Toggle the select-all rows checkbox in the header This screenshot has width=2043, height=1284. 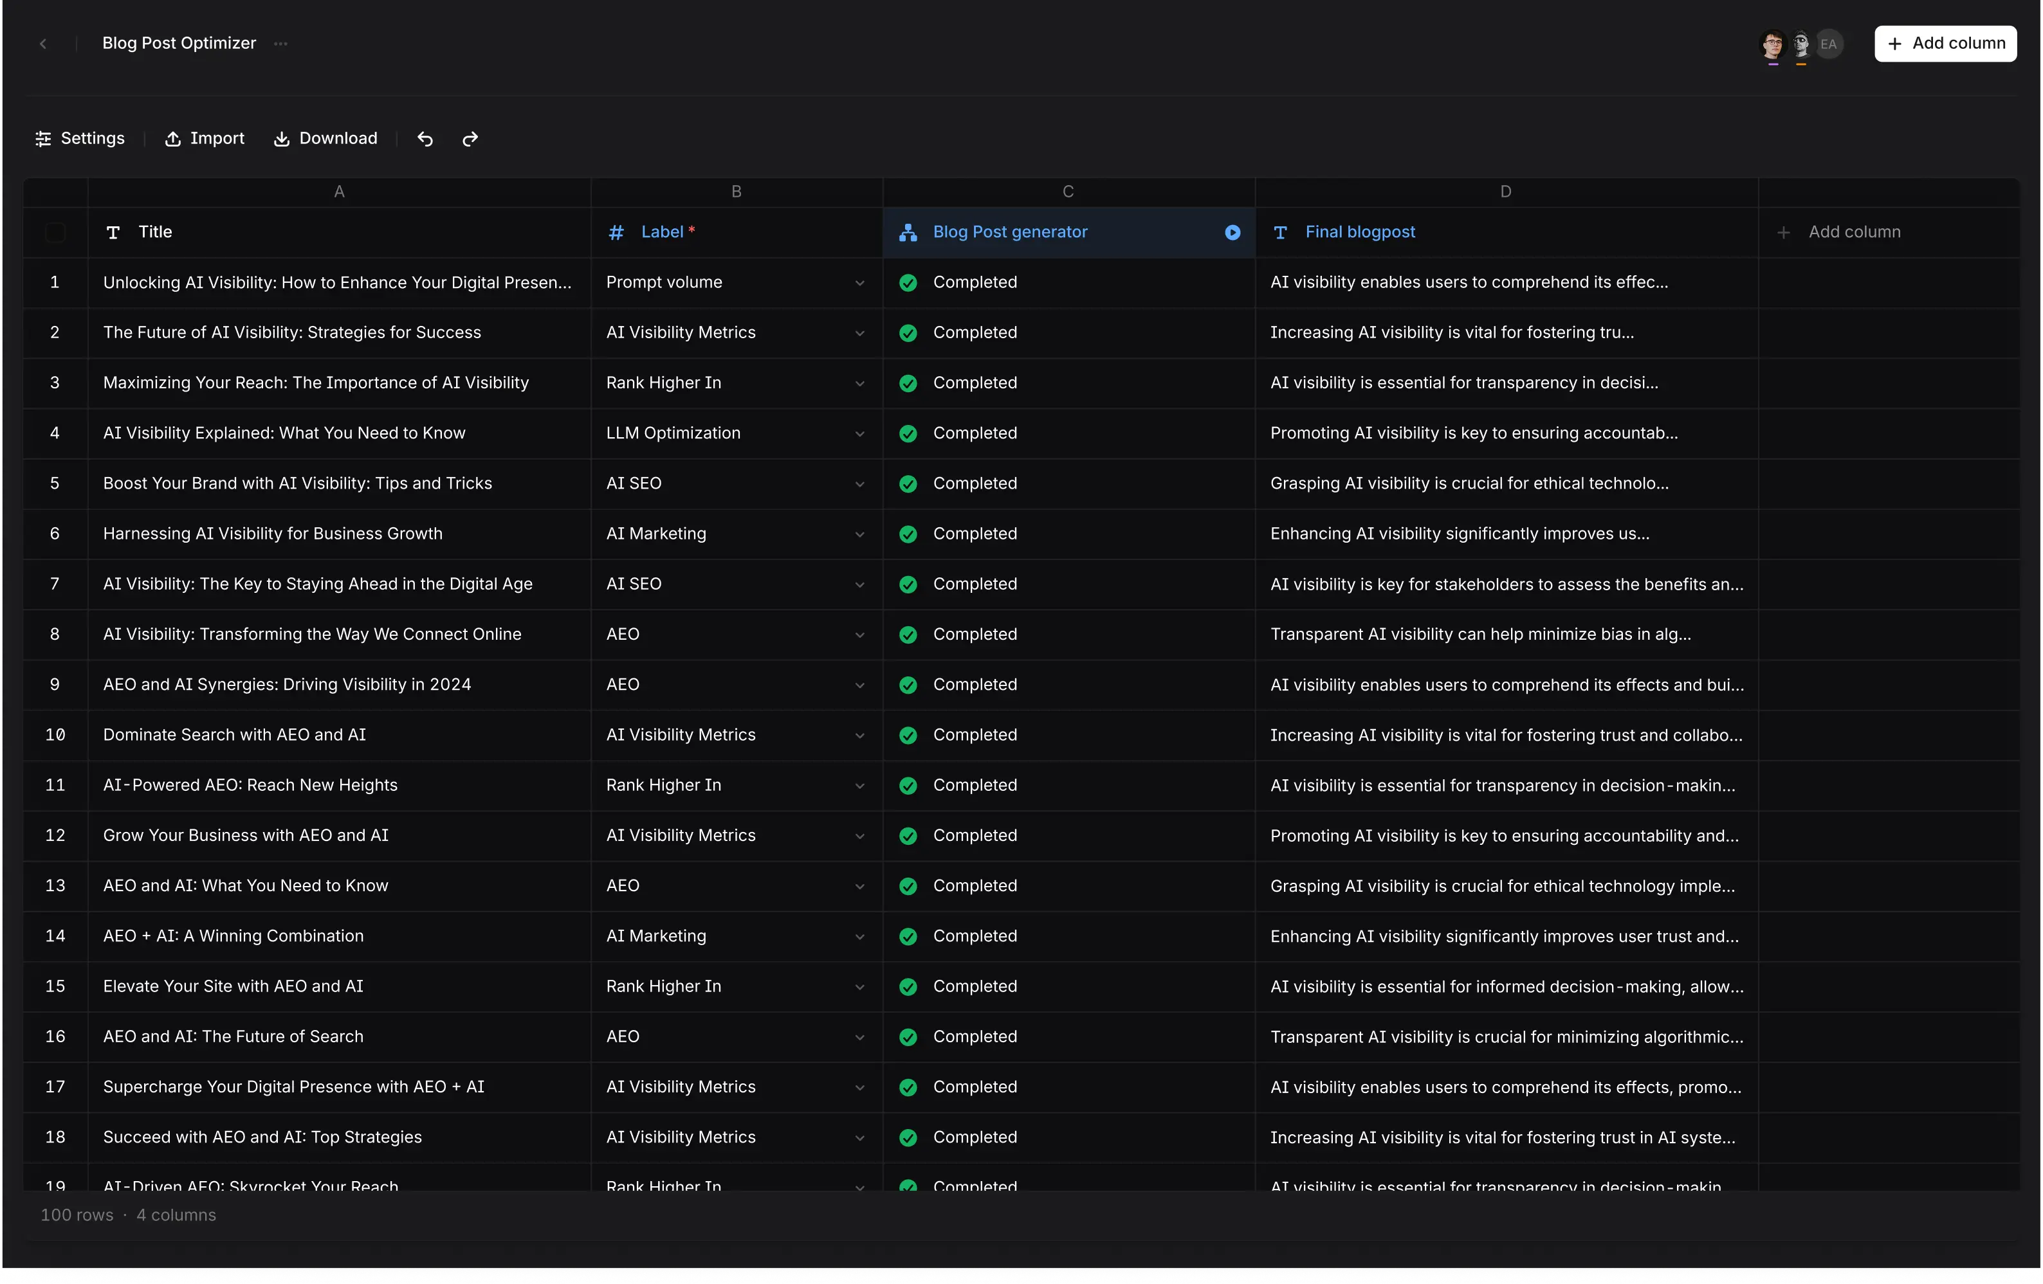tap(55, 231)
